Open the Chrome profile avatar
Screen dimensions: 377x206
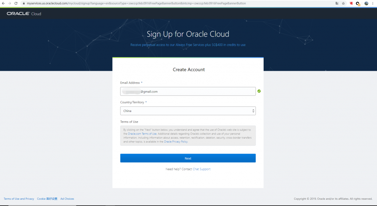coord(366,3)
